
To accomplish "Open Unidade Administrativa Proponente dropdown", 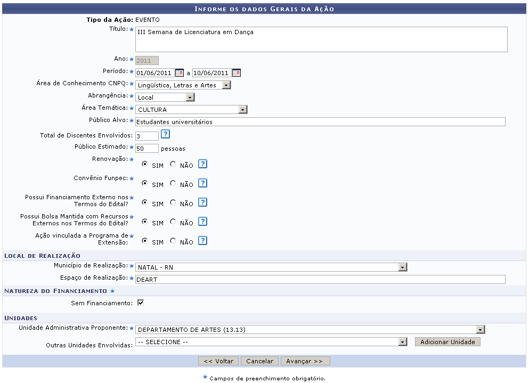I will (481, 330).
